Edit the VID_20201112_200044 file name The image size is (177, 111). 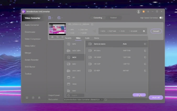[x=92, y=24]
